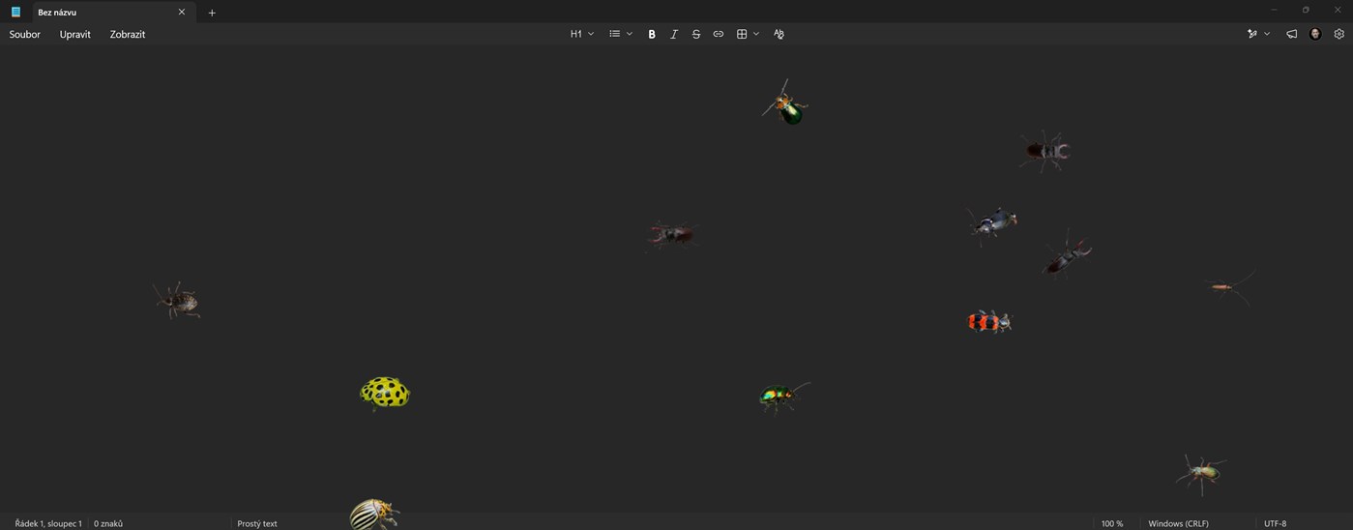The height and width of the screenshot is (530, 1353).
Task: Click Windows (CRLF) line ending indicator
Action: coord(1178,523)
